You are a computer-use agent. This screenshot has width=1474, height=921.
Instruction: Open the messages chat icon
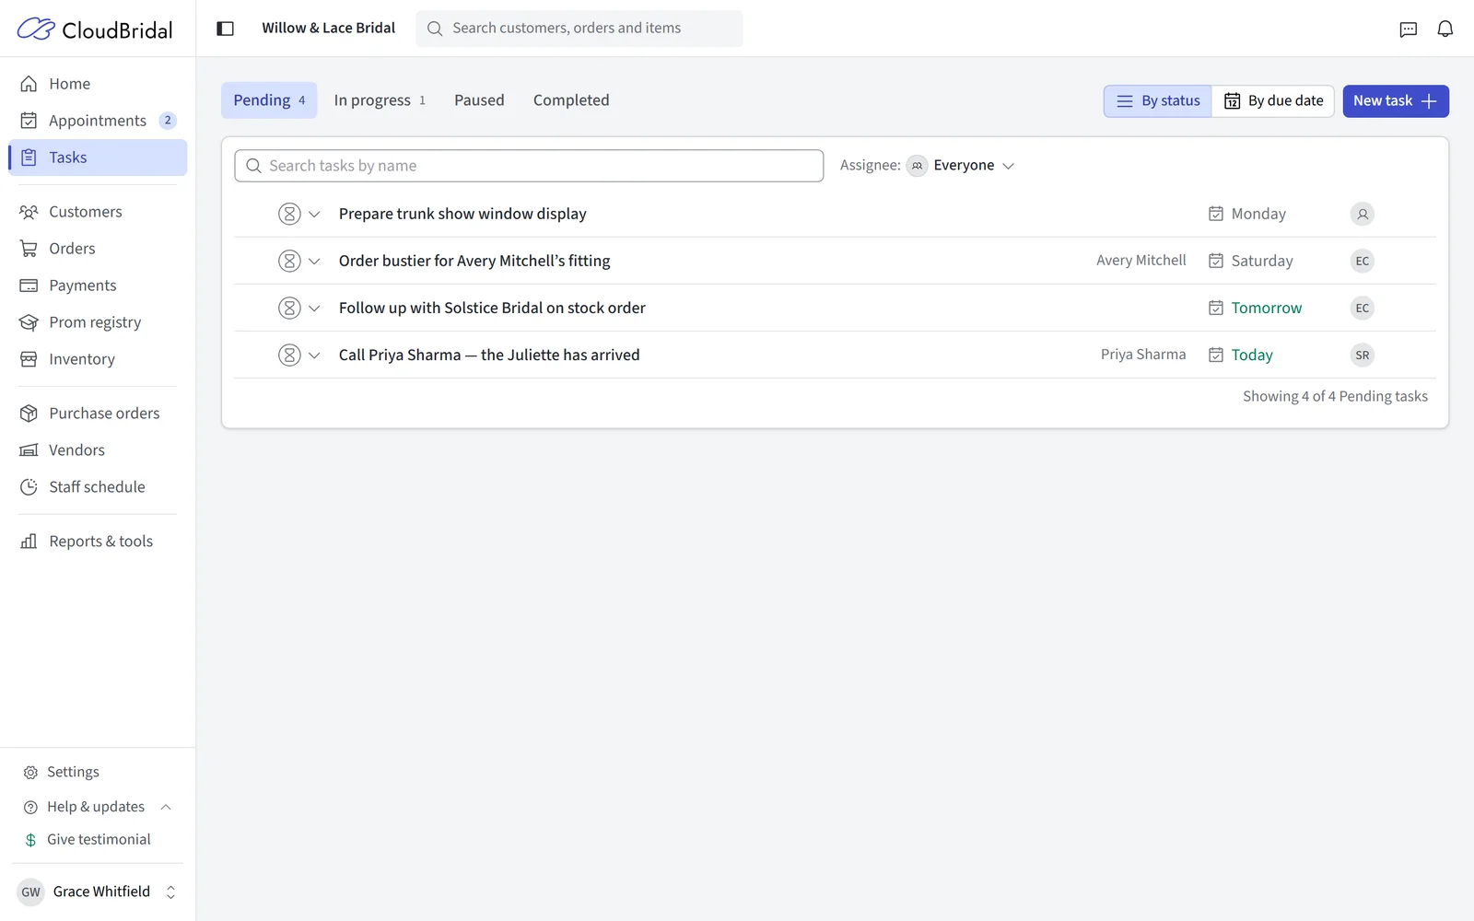1408,29
